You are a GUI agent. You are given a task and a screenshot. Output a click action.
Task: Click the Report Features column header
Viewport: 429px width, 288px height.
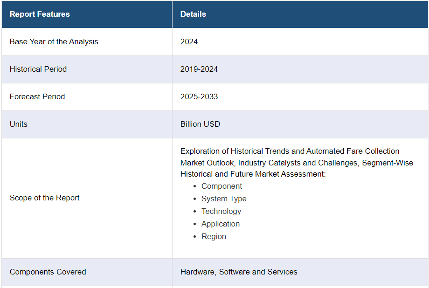40,14
